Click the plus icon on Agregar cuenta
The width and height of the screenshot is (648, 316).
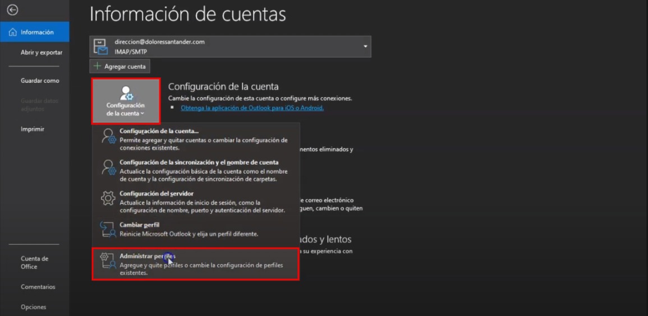[98, 66]
